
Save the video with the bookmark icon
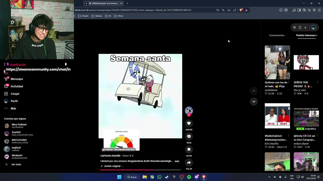(189, 149)
